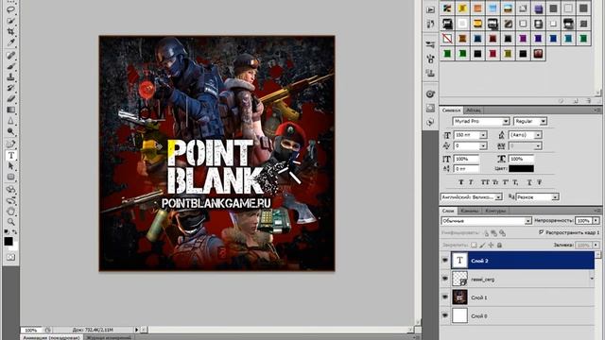Select the 3D Rotate tool
605x340 pixels.
pos(10,190)
